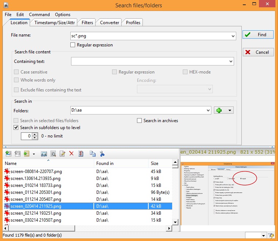Click the pencil edit file icon
The height and width of the screenshot is (241, 278).
tap(62, 154)
